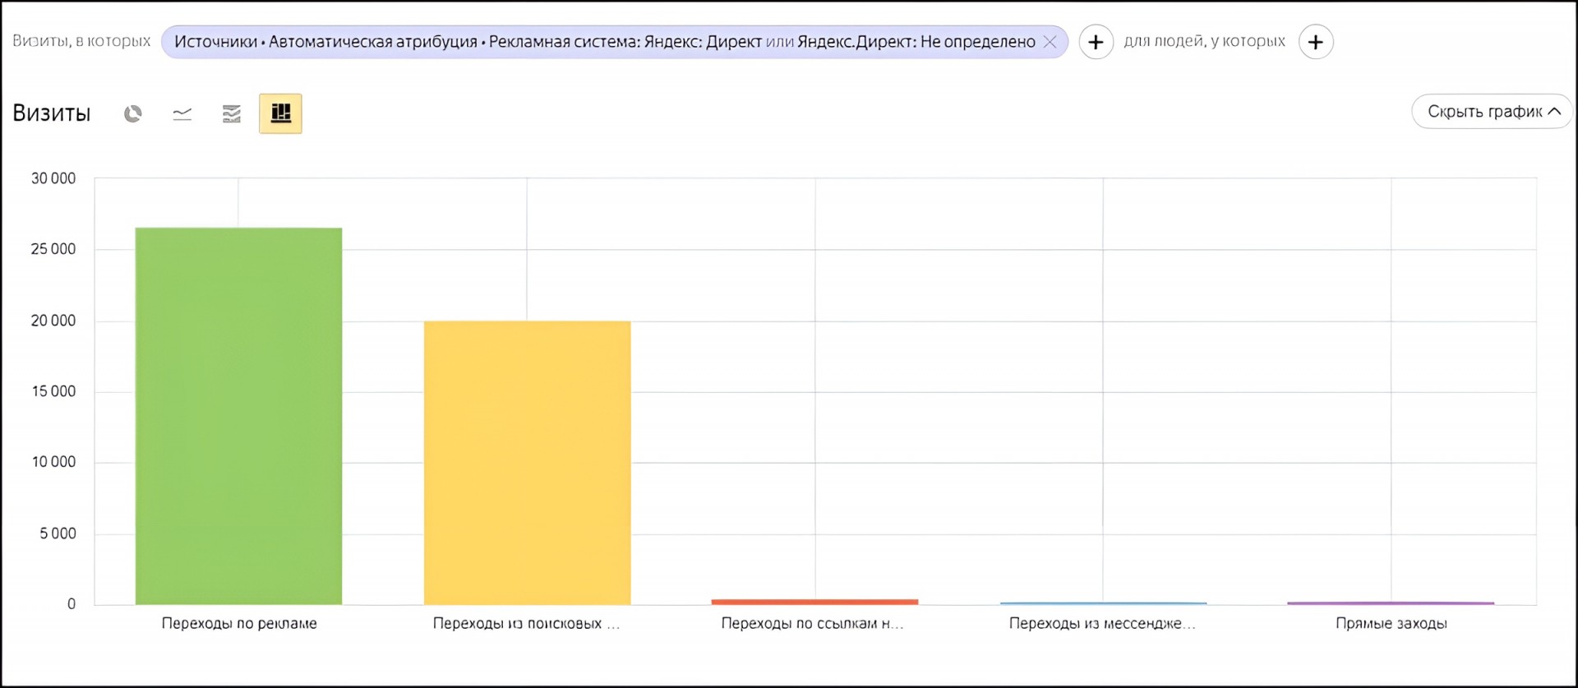Viewport: 1578px width, 688px height.
Task: Open the Источники attribution filter chip
Action: click(x=604, y=42)
